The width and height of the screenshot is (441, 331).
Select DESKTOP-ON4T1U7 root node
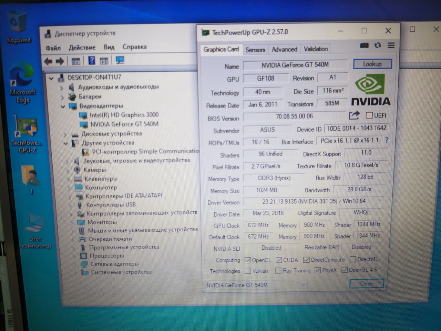point(94,77)
